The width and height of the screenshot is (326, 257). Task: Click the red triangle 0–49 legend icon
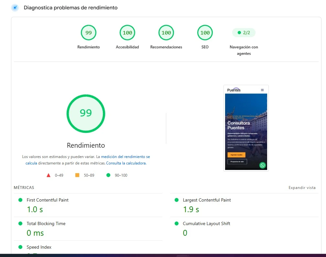(49, 175)
